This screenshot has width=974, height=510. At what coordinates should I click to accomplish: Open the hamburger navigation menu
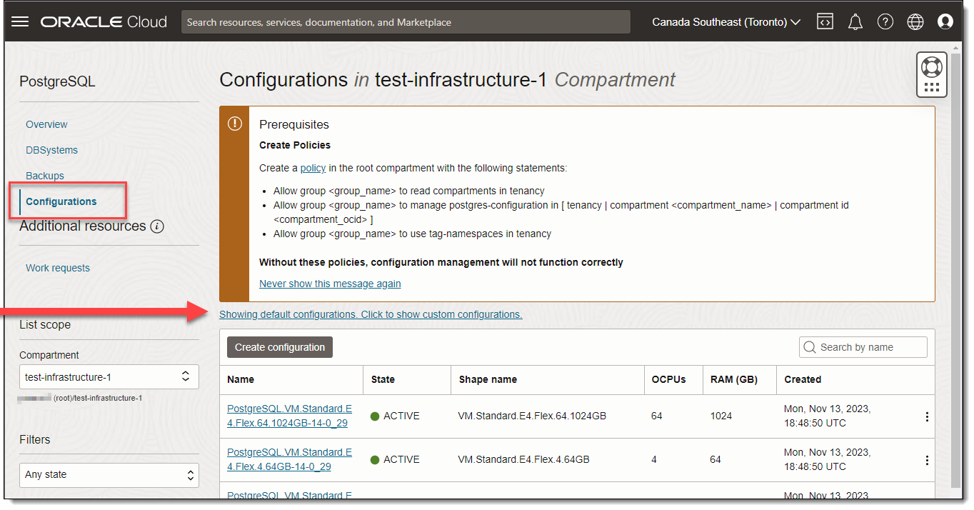(20, 22)
